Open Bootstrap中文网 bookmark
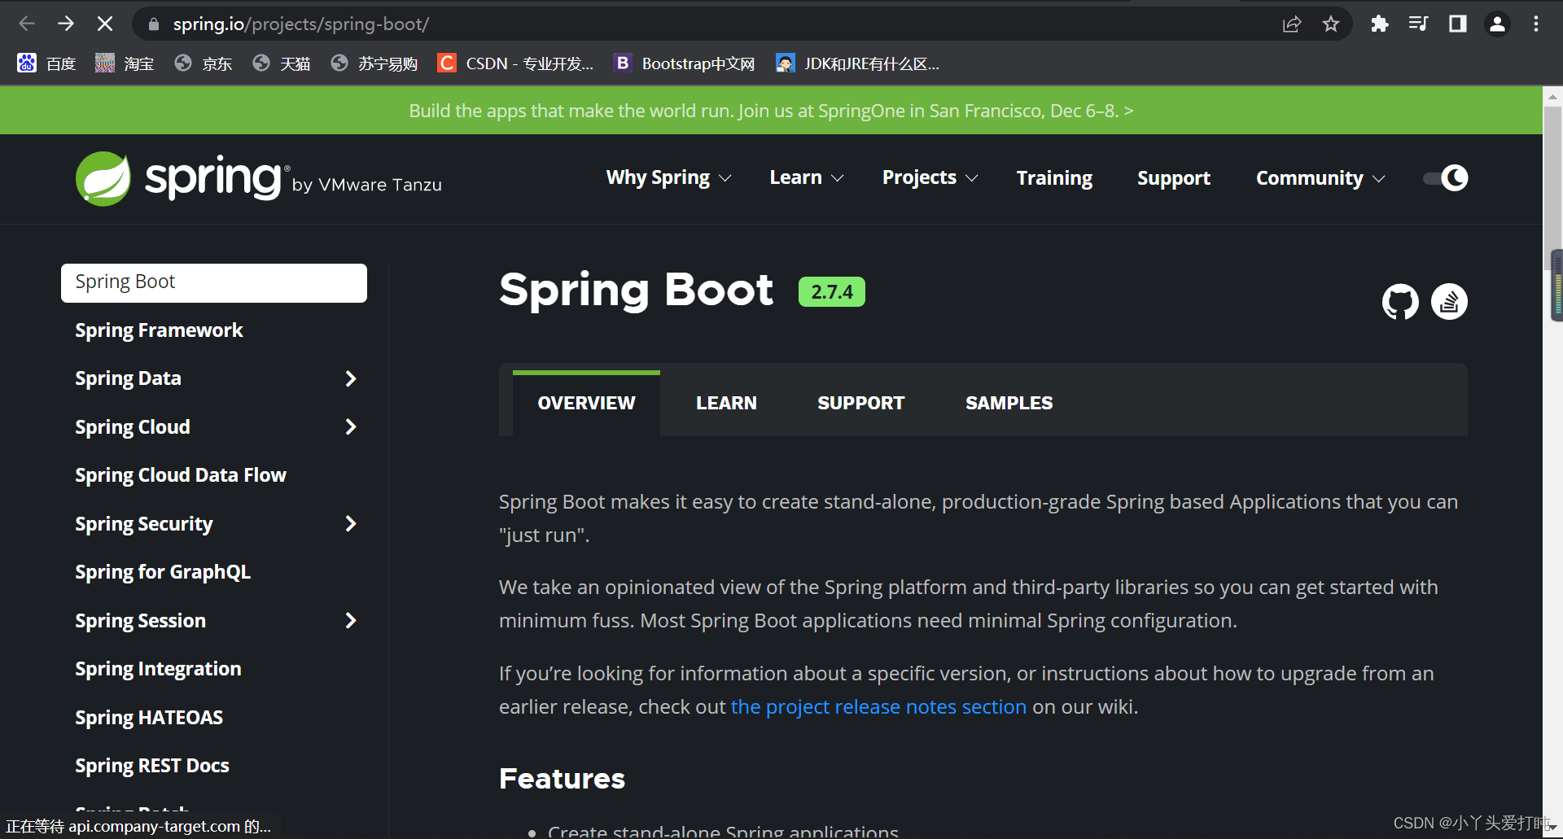Screen dimensions: 1563x839 (685, 63)
